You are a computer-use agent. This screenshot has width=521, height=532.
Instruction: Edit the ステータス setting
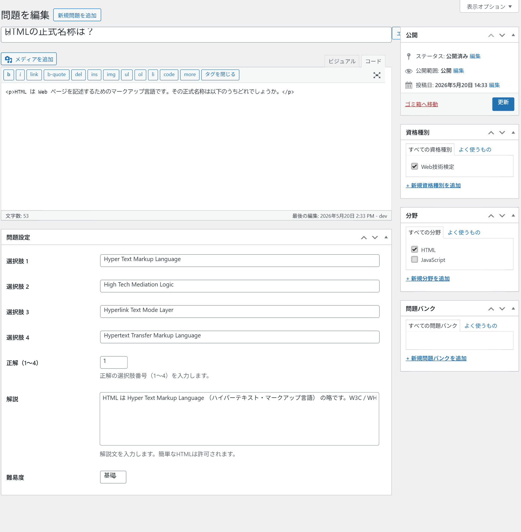click(475, 56)
